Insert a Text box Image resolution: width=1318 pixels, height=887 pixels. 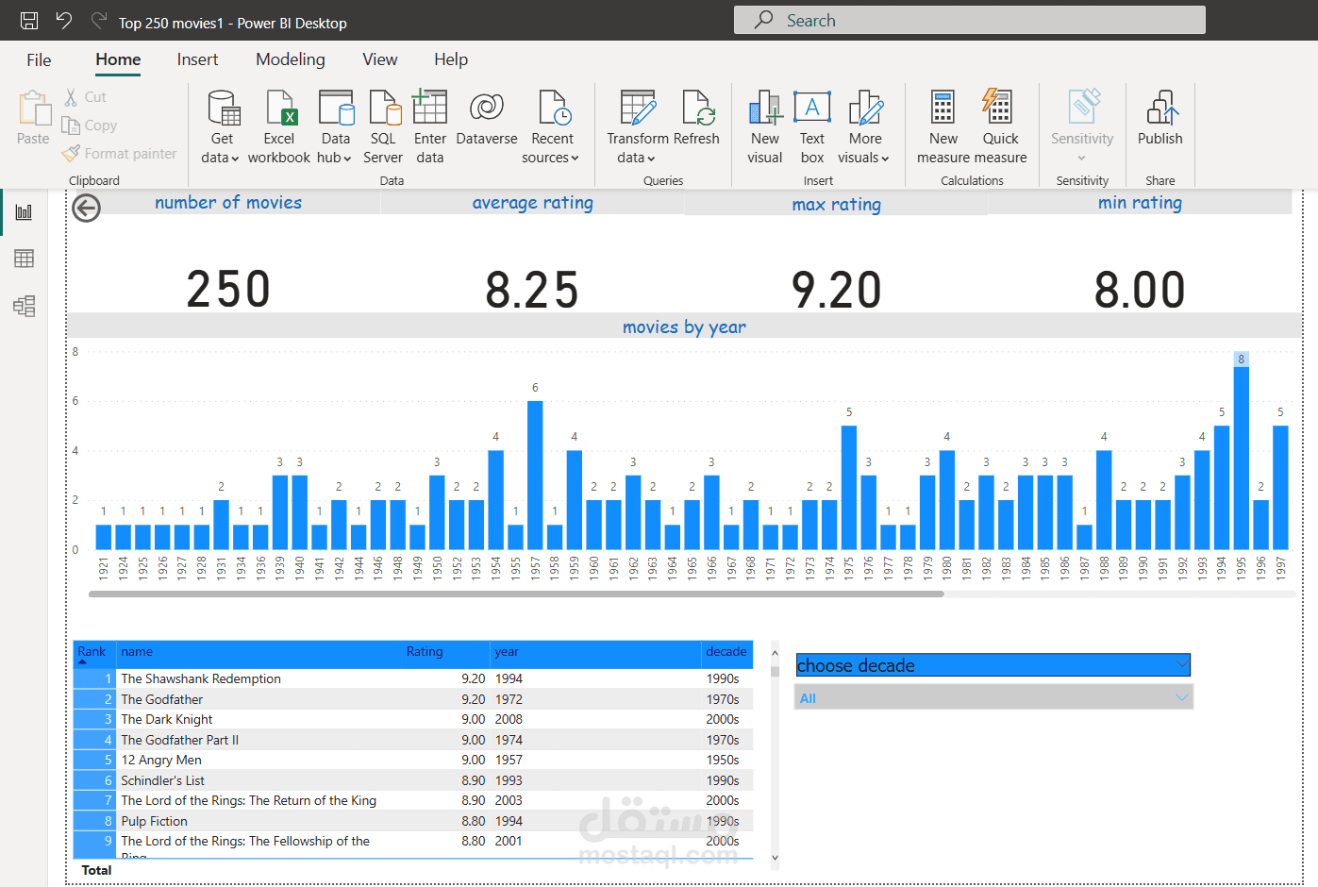click(x=812, y=126)
